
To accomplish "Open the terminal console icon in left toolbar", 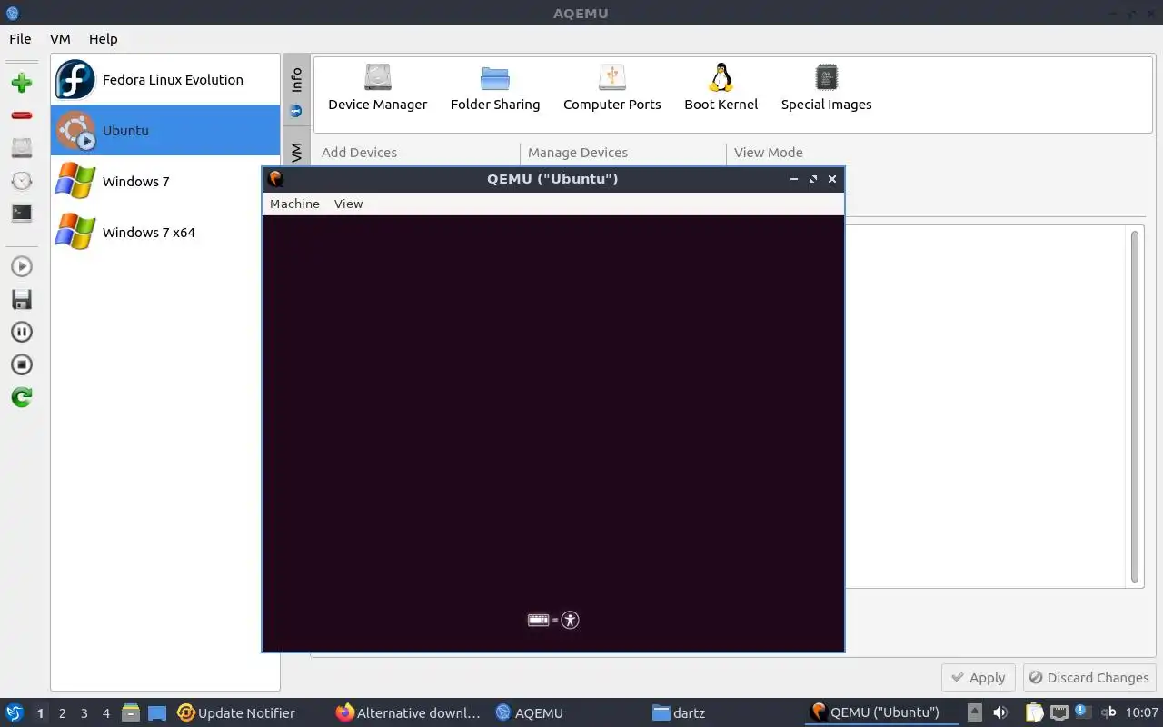I will pyautogui.click(x=22, y=214).
